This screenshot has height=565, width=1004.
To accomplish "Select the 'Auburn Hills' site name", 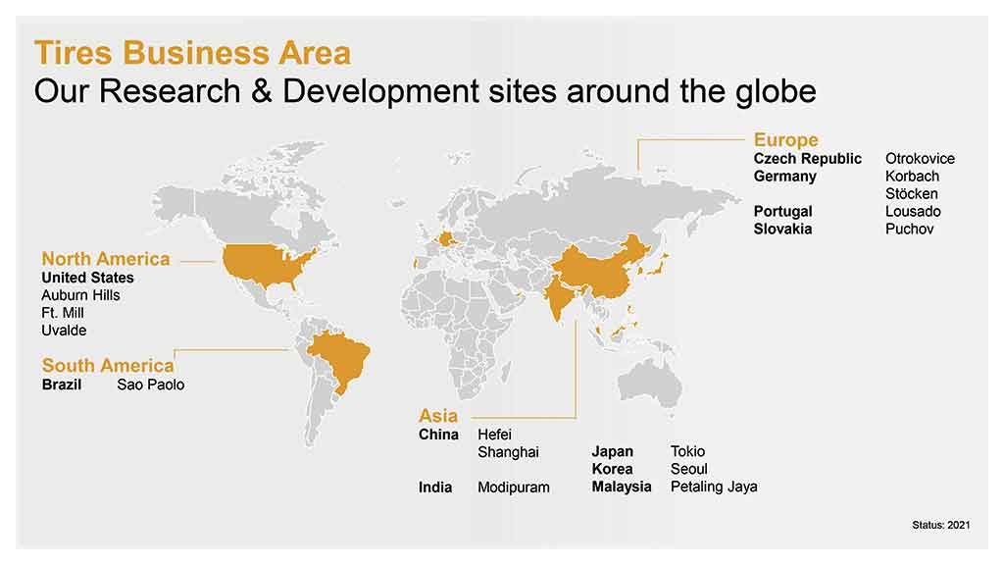I will click(x=80, y=295).
